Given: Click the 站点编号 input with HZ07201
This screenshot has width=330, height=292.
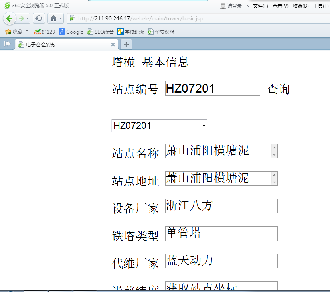Looking at the screenshot, I should 213,88.
